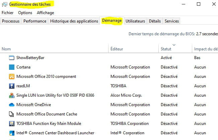Image resolution: width=218 pixels, height=140 pixels.
Task: Switch to the Performance tab
Action: pos(35,21)
